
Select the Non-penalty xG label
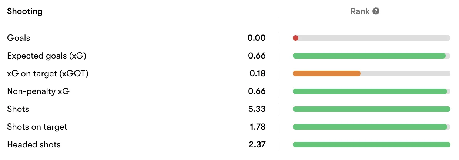(x=38, y=91)
